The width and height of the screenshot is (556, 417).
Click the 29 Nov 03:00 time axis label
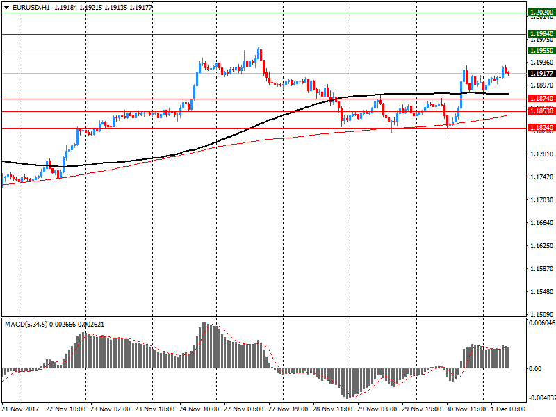point(377,409)
